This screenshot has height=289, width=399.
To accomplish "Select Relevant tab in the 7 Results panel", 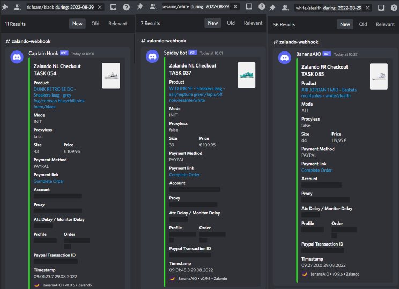I will 253,23.
